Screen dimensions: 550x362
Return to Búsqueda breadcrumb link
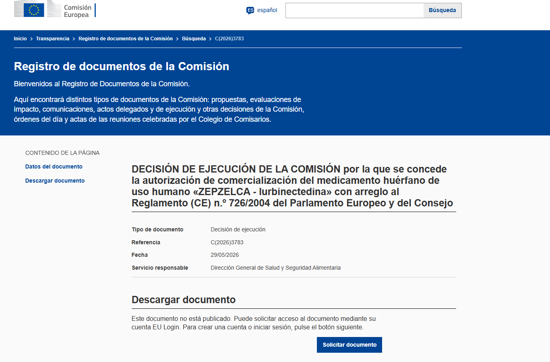194,39
